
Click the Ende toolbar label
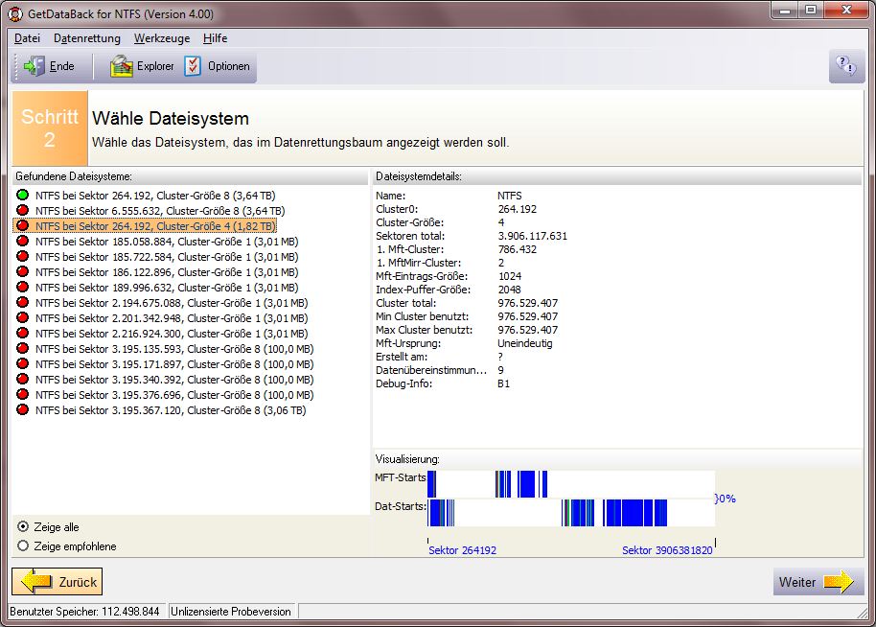62,66
